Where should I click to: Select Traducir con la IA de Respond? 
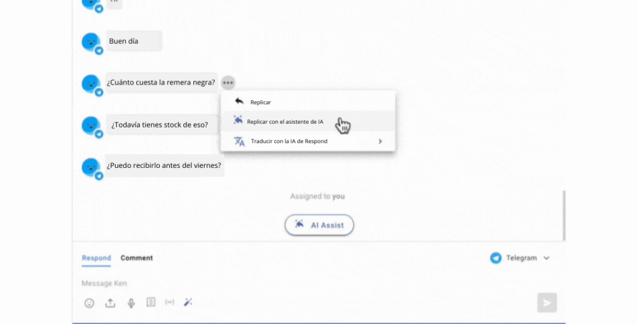point(289,141)
